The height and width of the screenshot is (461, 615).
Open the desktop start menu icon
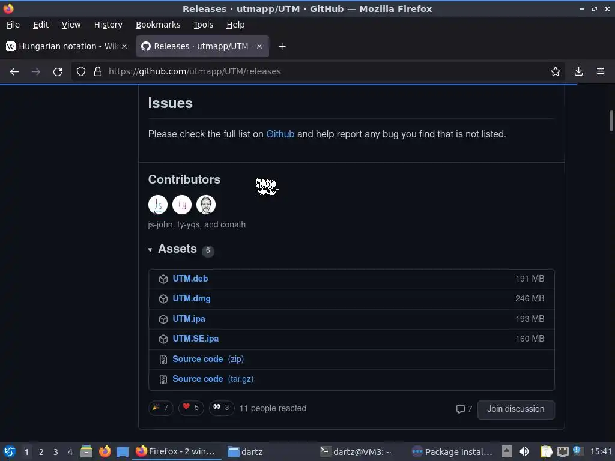tap(10, 451)
